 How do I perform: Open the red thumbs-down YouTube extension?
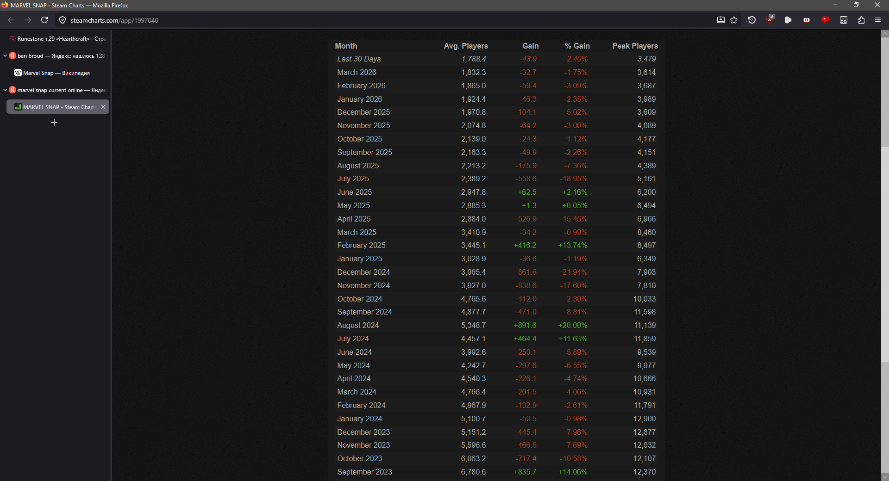pyautogui.click(x=825, y=20)
